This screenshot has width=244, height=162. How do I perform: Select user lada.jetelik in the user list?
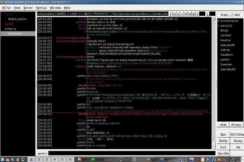(228, 45)
